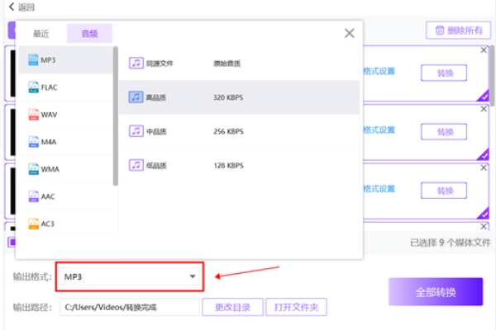The width and height of the screenshot is (496, 330).
Task: Choose the WMA format icon
Action: 34,168
